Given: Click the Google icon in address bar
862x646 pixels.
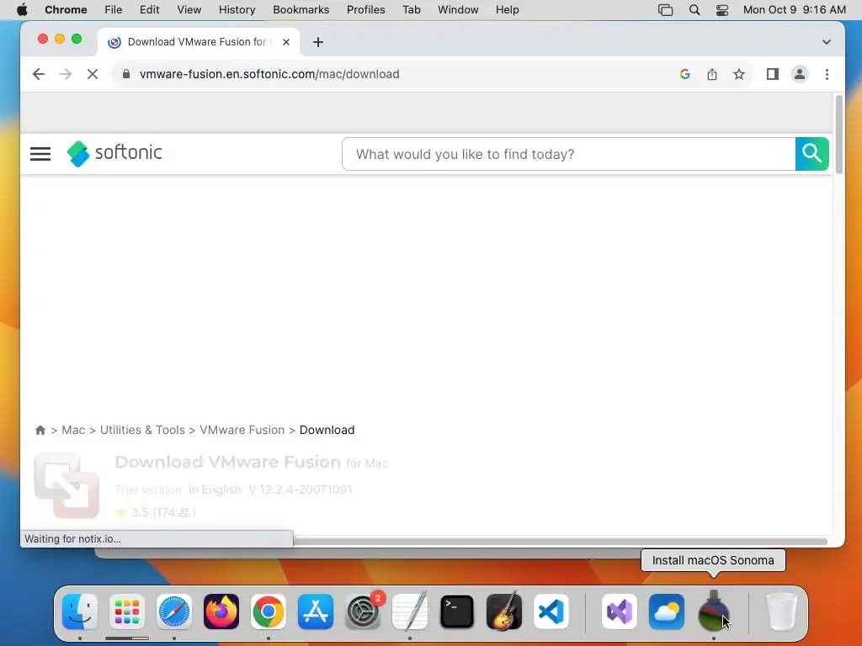Looking at the screenshot, I should tap(685, 74).
